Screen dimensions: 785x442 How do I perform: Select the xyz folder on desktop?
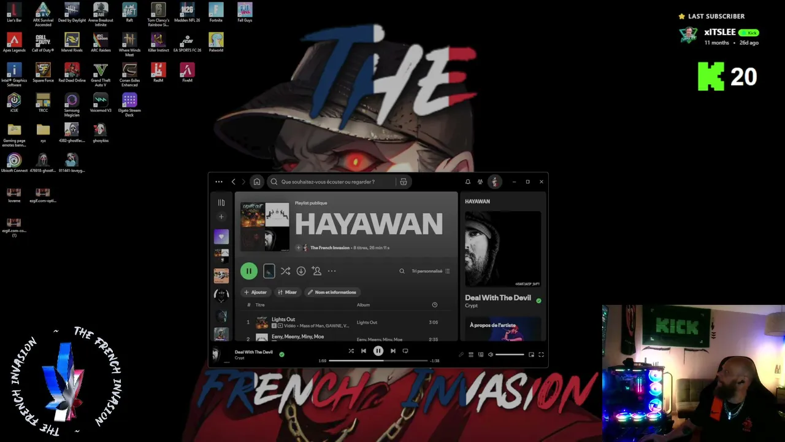tap(43, 133)
